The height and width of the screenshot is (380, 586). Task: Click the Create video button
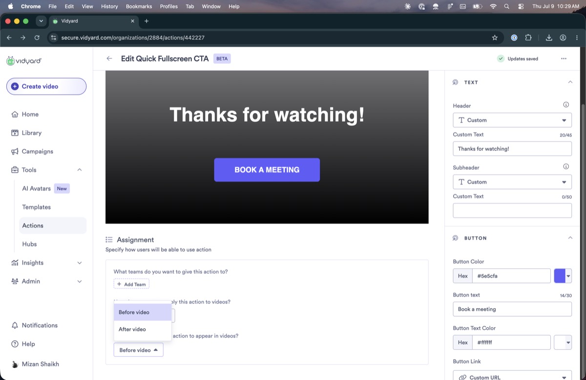[x=46, y=86]
